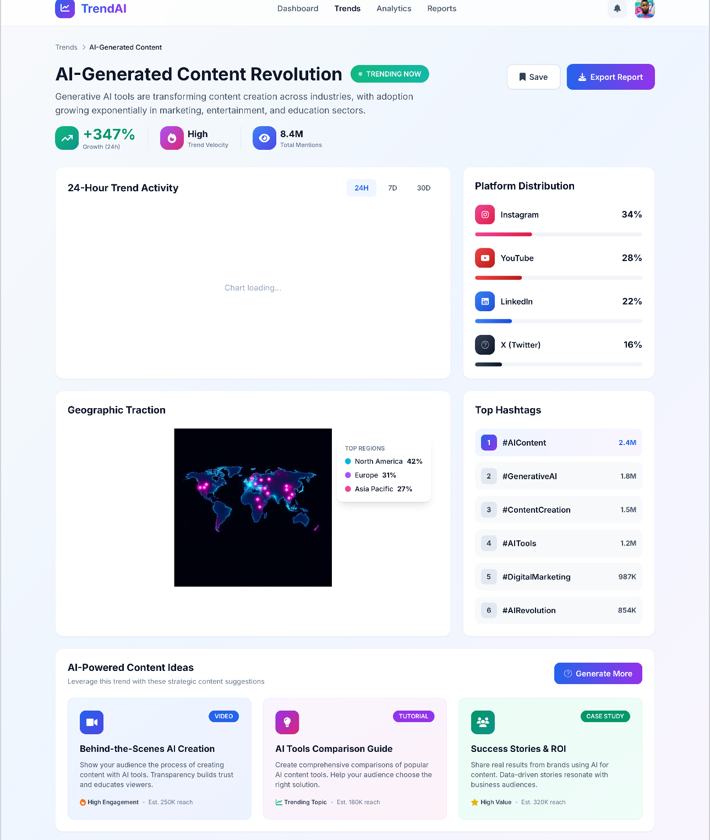
Task: Click the Total Mentions eye icon
Action: [x=264, y=138]
